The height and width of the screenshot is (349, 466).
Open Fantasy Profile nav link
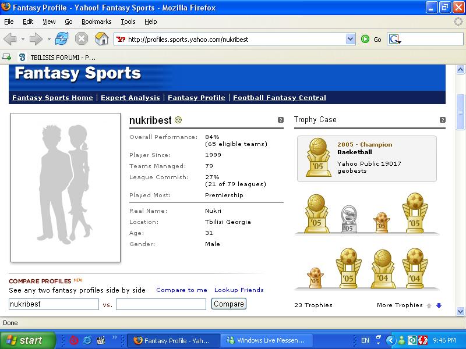pos(196,98)
